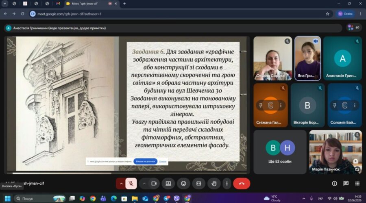Select the Анастасія Грин... participant tile
The height and width of the screenshot is (203, 366).
pyautogui.click(x=342, y=58)
